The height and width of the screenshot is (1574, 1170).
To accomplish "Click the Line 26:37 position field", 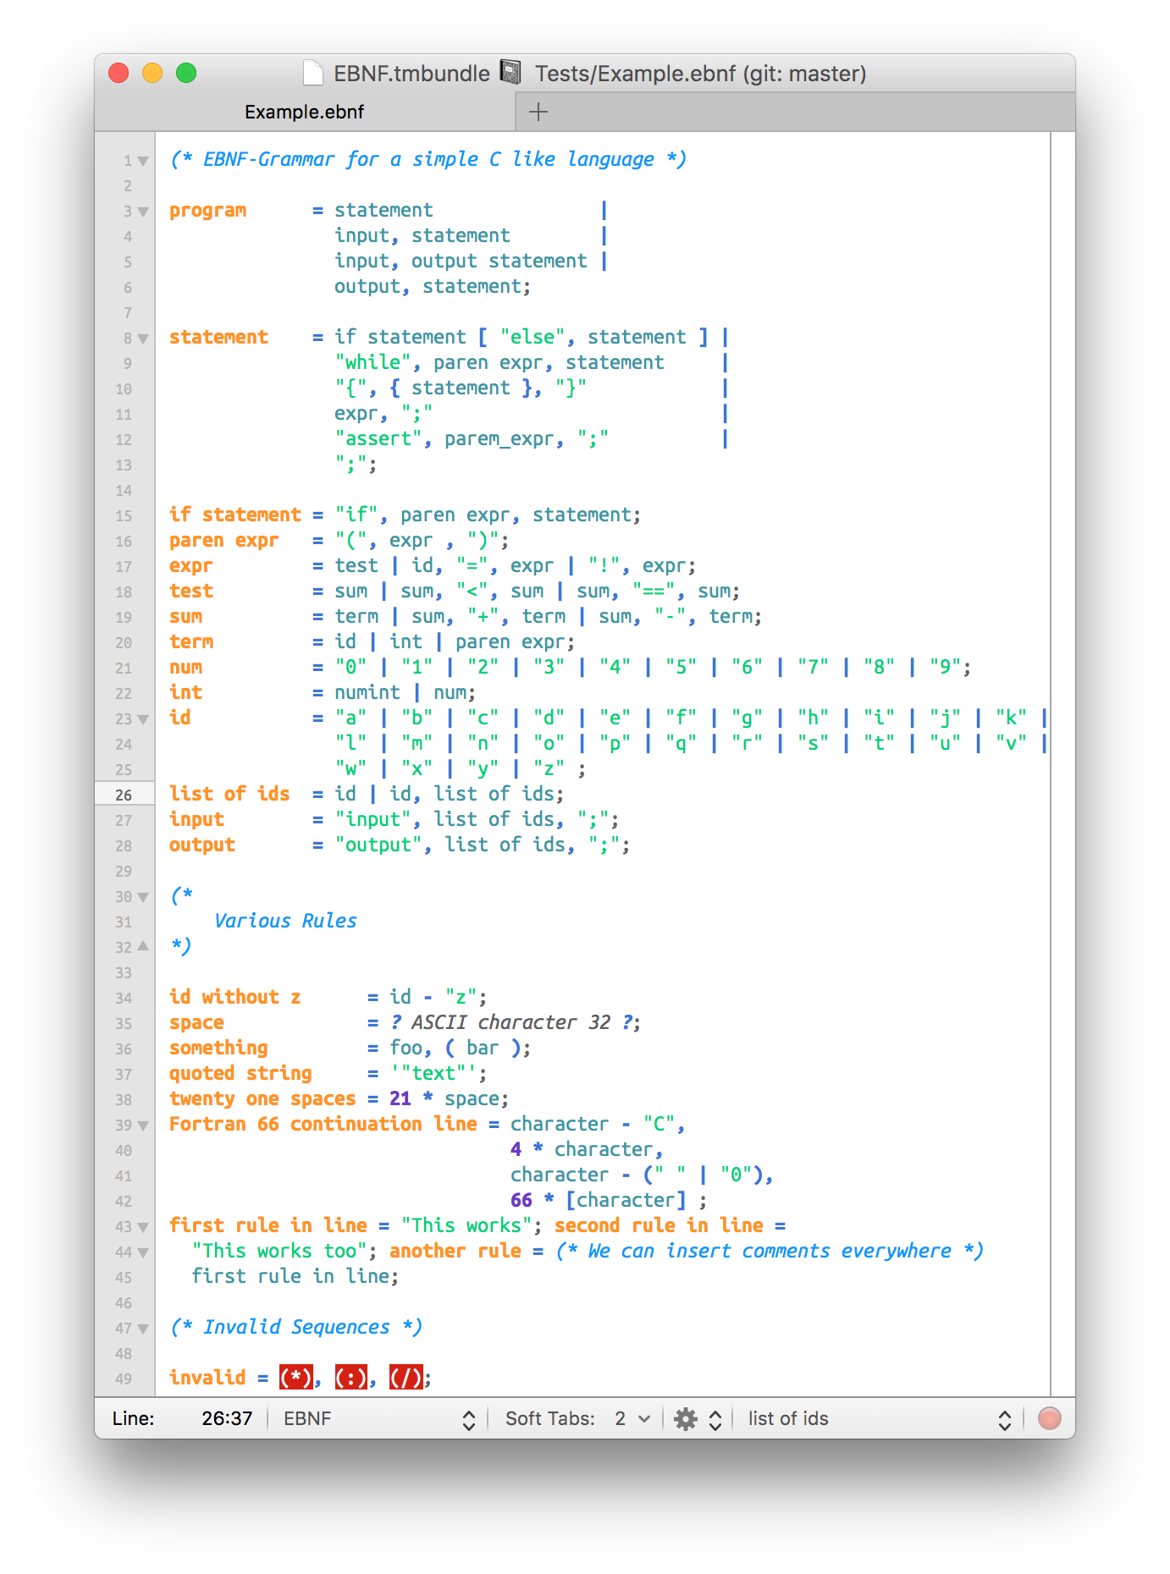I will coord(227,1419).
